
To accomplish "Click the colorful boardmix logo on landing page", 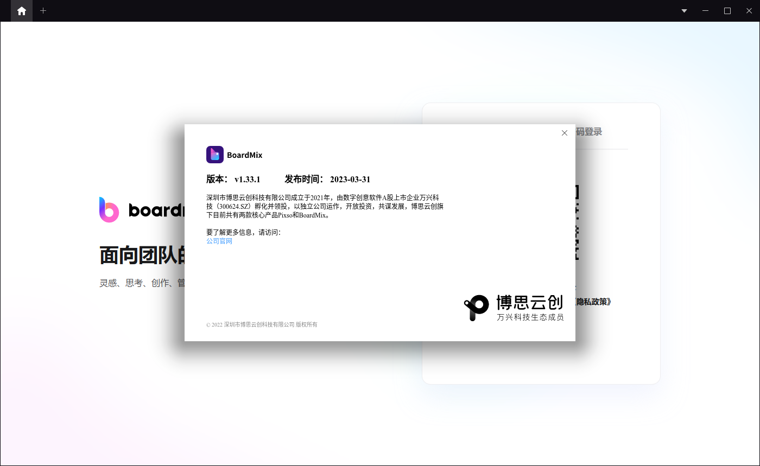I will (x=109, y=209).
